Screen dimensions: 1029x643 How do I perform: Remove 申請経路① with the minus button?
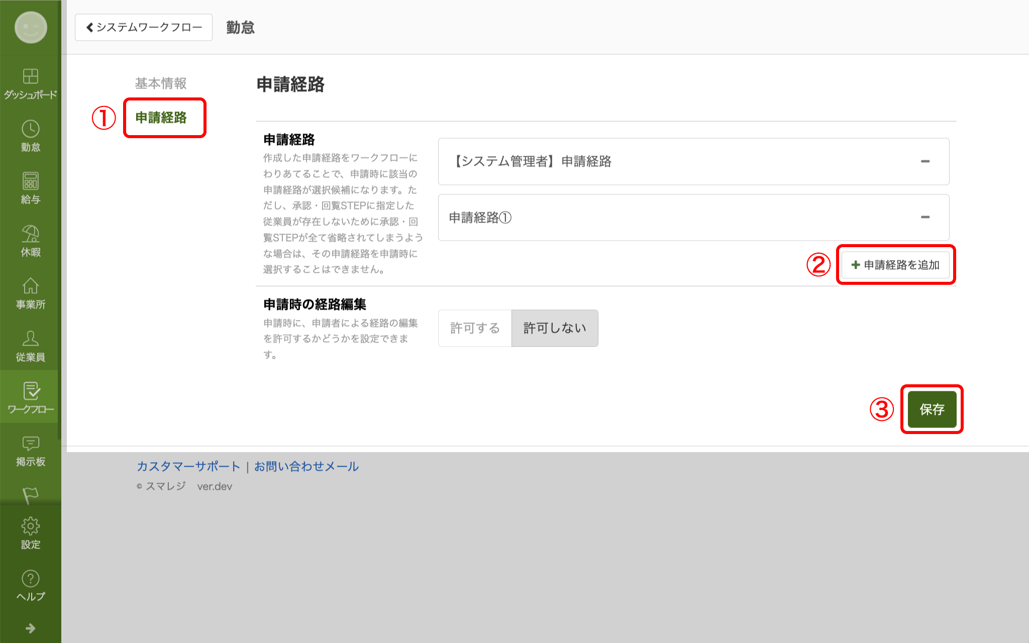925,217
